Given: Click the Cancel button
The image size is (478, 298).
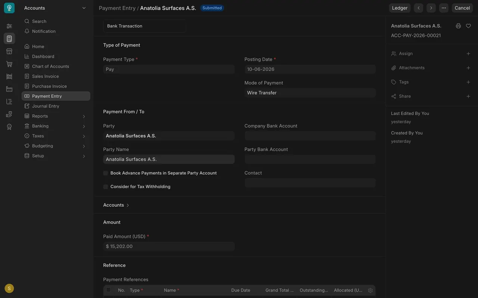Looking at the screenshot, I should tap(462, 8).
